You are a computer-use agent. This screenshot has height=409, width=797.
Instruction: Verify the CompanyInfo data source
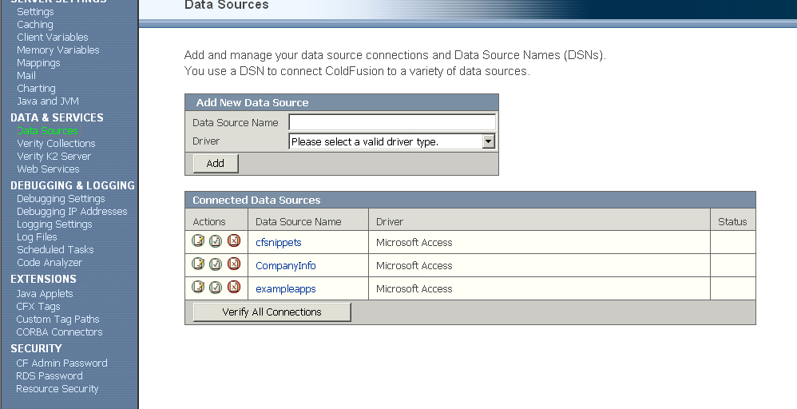click(216, 264)
